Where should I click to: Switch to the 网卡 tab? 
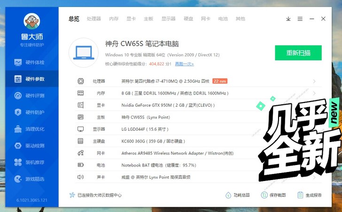206,19
